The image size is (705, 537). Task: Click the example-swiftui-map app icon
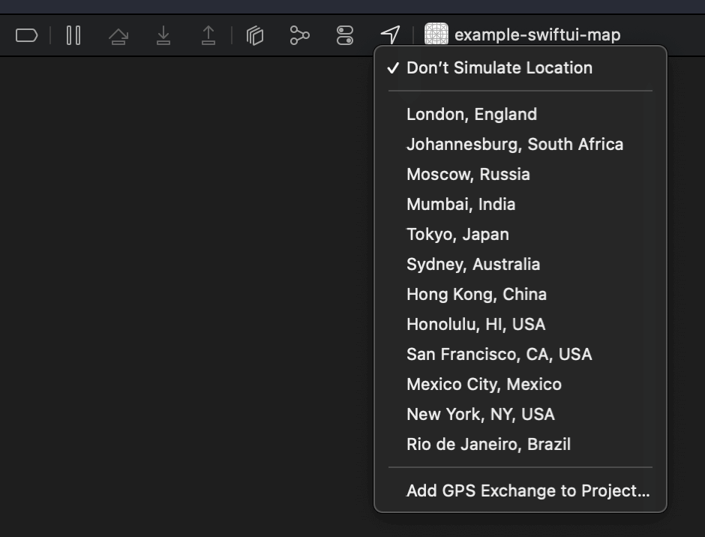[x=436, y=34]
